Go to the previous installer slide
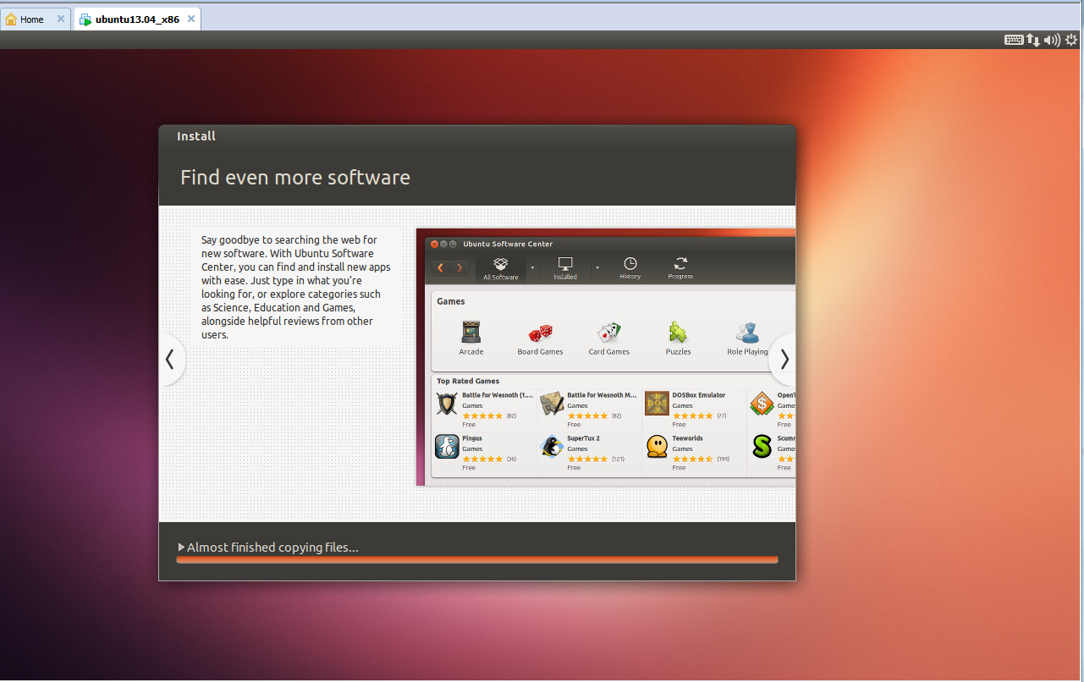The height and width of the screenshot is (682, 1084). click(x=170, y=360)
